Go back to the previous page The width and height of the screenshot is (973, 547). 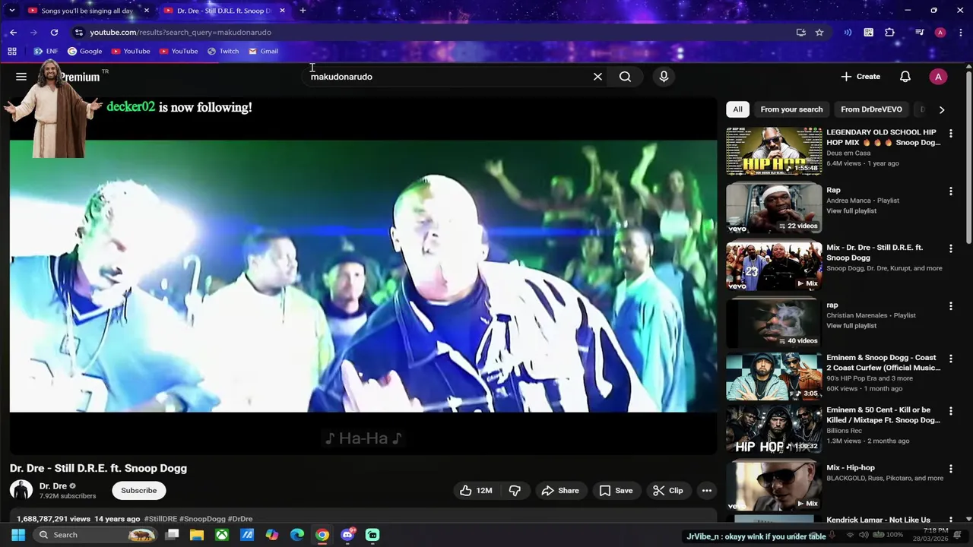point(13,33)
